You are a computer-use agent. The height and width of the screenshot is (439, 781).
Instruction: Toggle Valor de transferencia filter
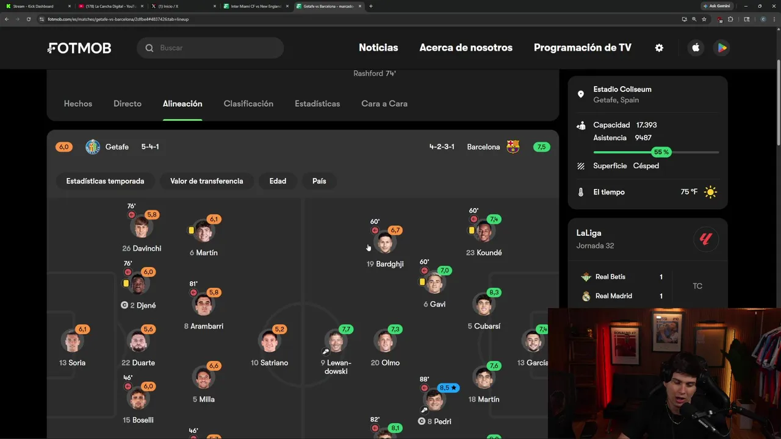click(207, 181)
